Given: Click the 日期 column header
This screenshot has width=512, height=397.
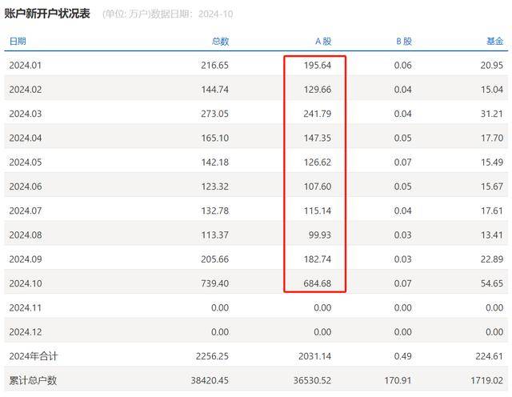Looking at the screenshot, I should 18,41.
